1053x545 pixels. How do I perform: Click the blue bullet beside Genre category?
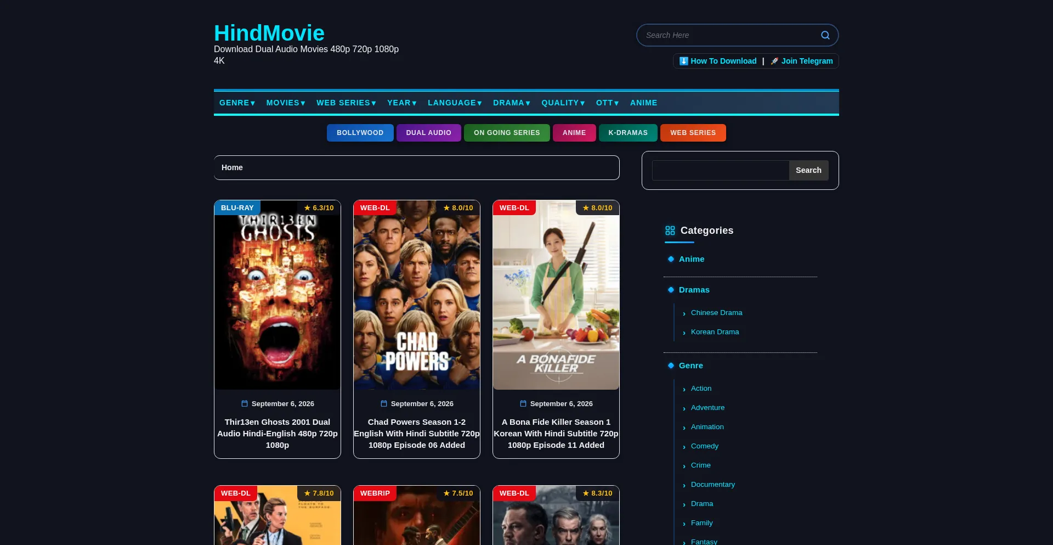[x=671, y=366]
